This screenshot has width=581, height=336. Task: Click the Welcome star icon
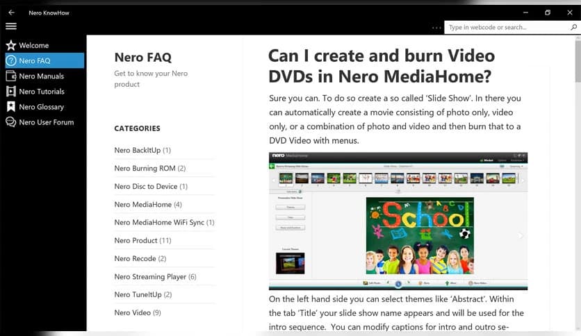(10, 45)
